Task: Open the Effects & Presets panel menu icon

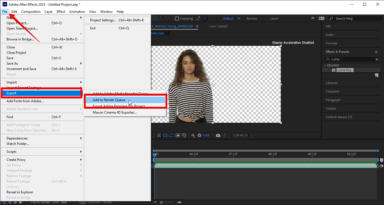Action: coord(376,52)
